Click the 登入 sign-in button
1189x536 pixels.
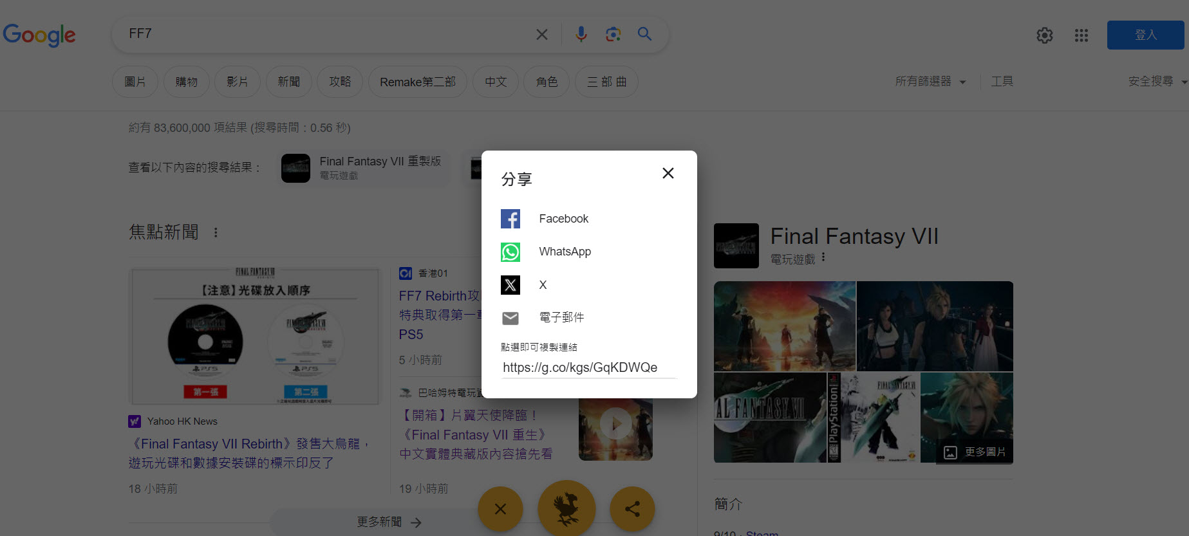point(1145,35)
